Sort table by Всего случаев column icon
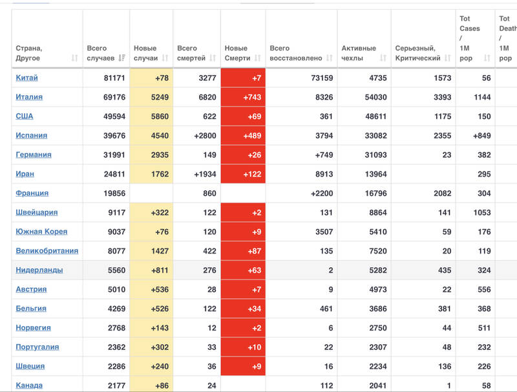Screen dimensions: 517x392 [122, 58]
